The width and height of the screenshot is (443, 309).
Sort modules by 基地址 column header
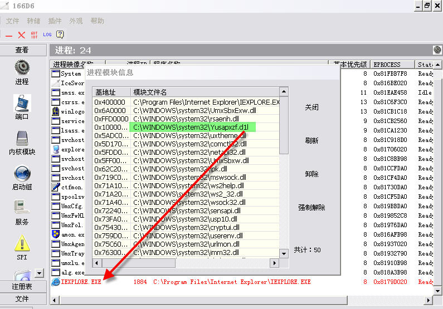[111, 92]
